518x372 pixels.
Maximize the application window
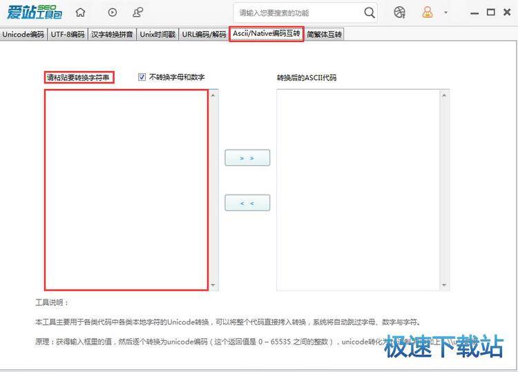click(x=491, y=12)
